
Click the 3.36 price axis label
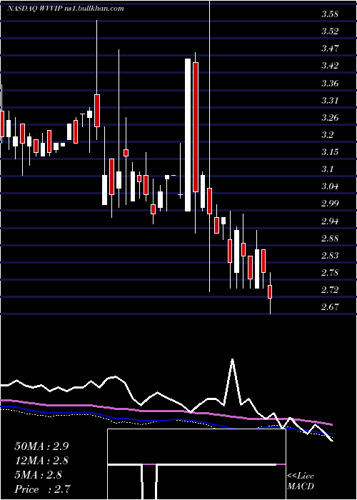point(329,84)
